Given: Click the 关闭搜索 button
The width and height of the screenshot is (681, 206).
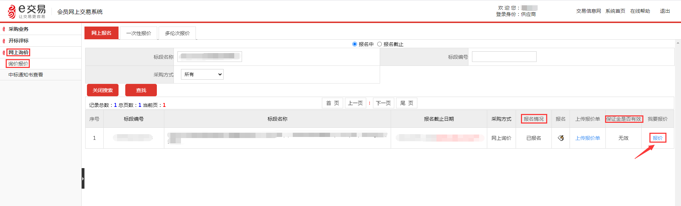Looking at the screenshot, I should click(x=103, y=90).
